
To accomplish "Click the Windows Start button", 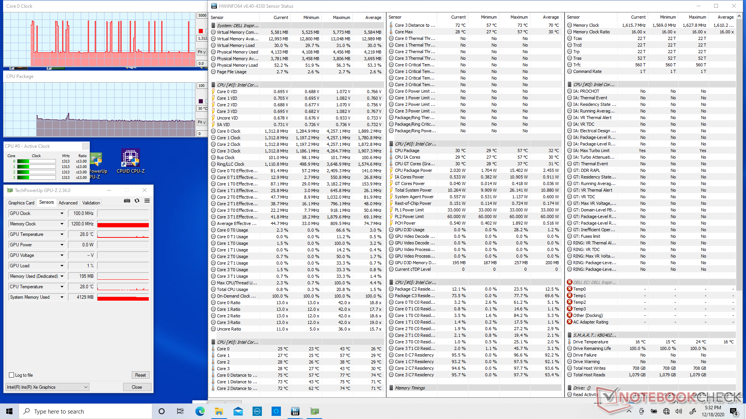I will pyautogui.click(x=9, y=411).
